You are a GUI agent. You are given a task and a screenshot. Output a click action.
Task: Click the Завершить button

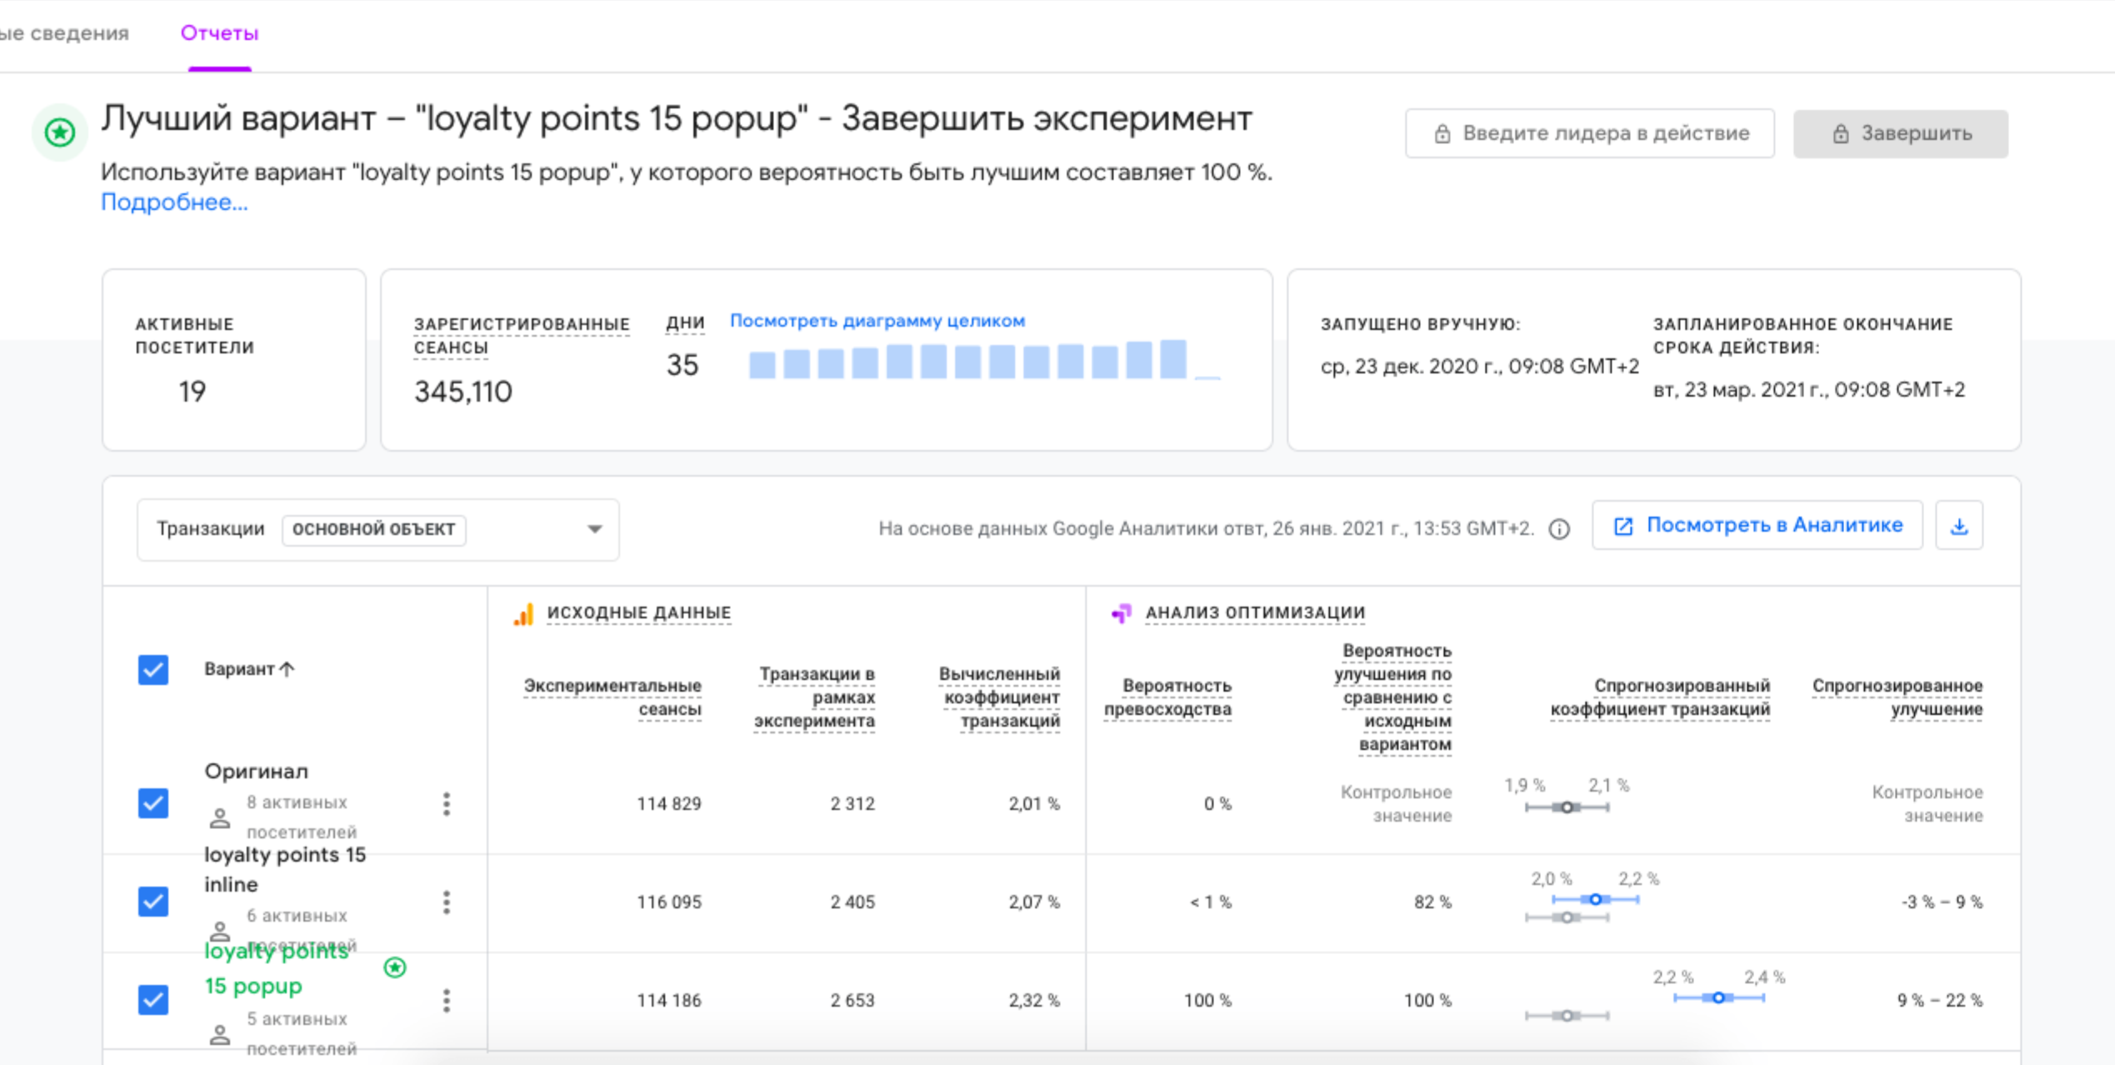(x=1901, y=133)
